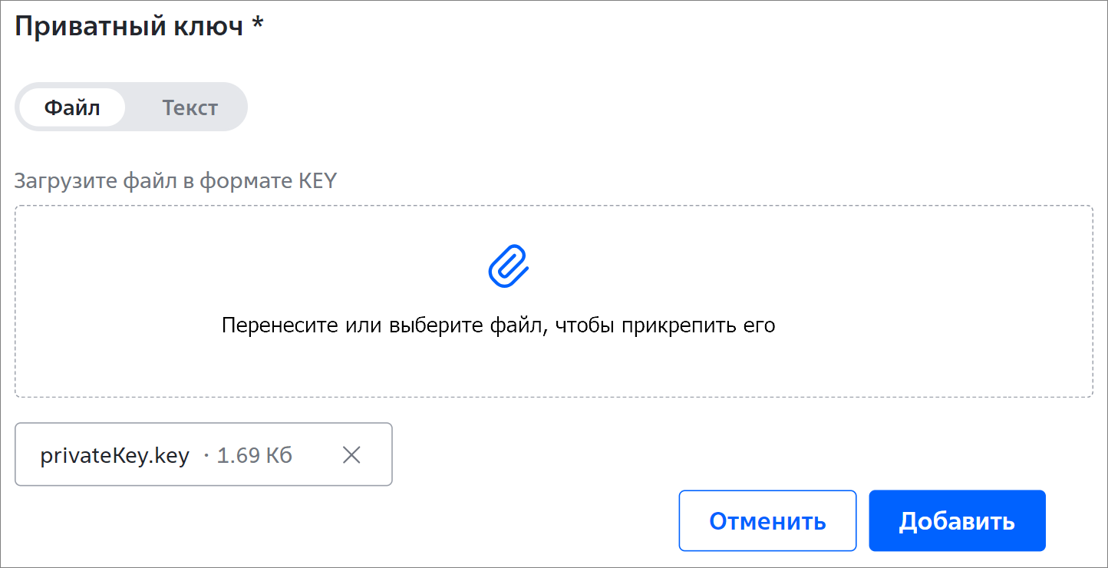Click the Отменить button

(767, 521)
